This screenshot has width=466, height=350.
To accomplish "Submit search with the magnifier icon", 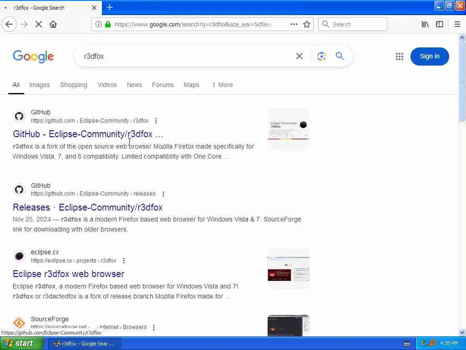I will tap(339, 56).
